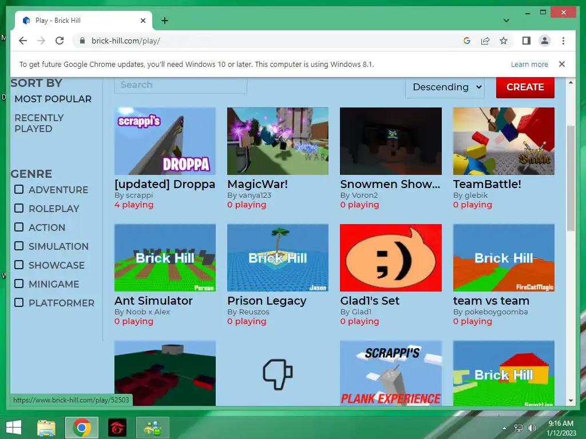Click the padlock site info icon

tap(82, 41)
